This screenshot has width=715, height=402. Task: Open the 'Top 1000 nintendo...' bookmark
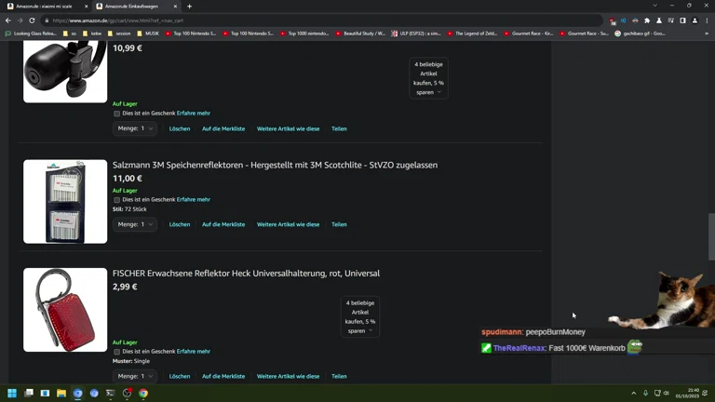(304, 33)
